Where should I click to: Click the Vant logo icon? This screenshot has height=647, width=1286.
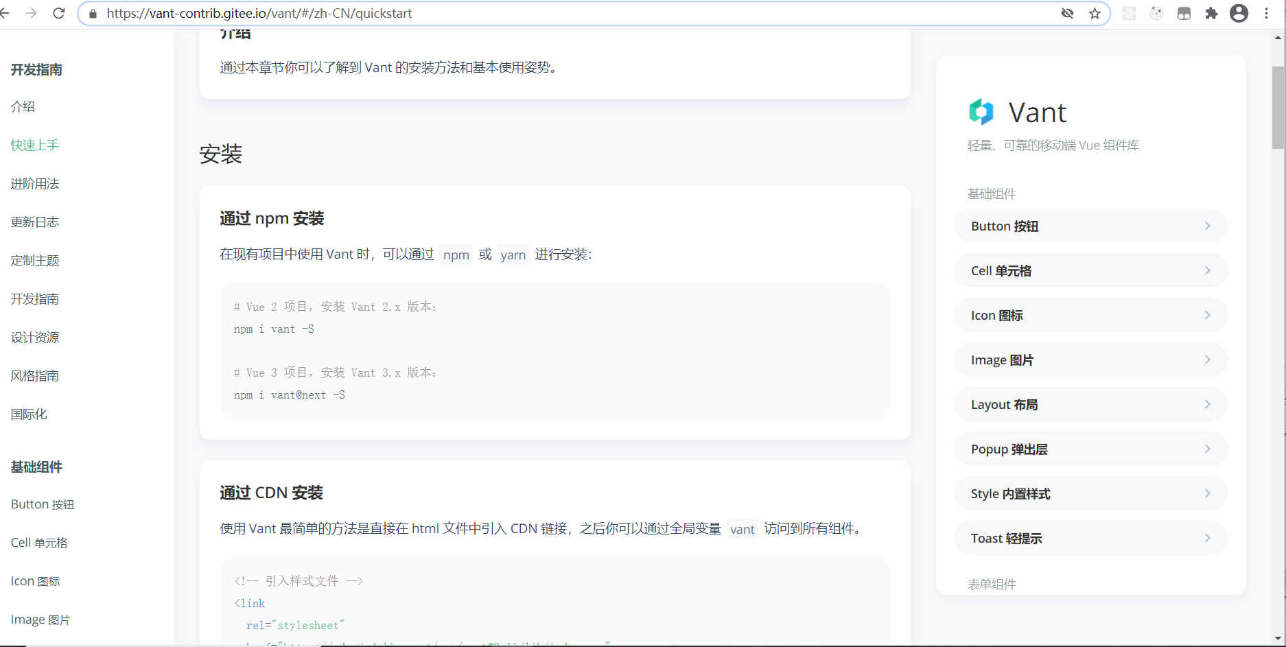pyautogui.click(x=981, y=111)
